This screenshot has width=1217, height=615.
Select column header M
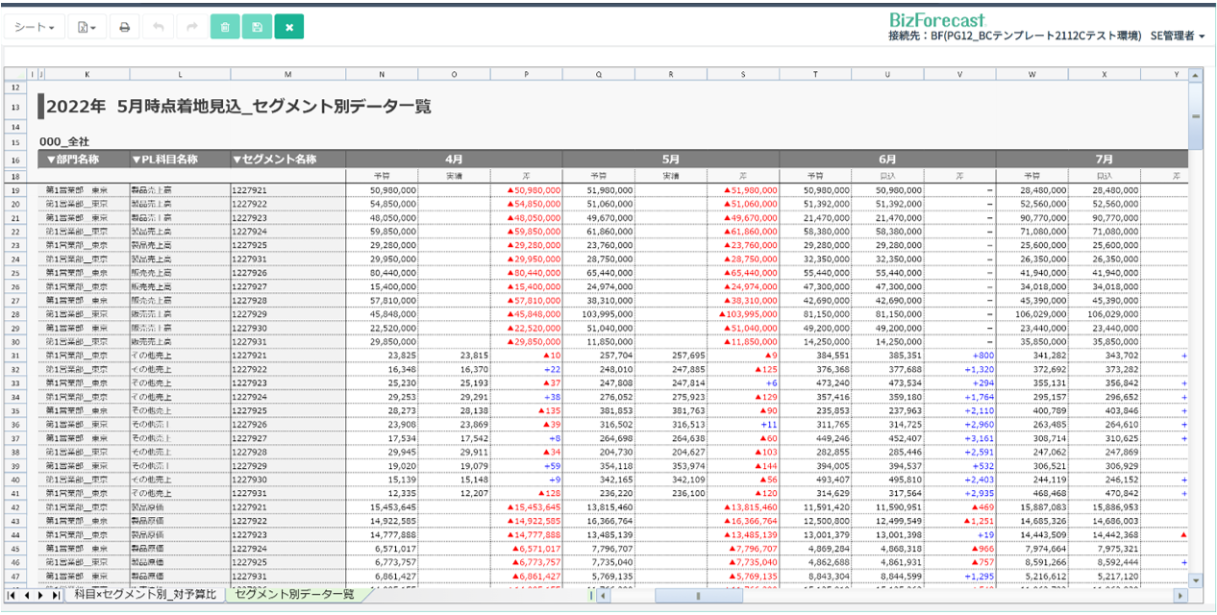(x=287, y=74)
